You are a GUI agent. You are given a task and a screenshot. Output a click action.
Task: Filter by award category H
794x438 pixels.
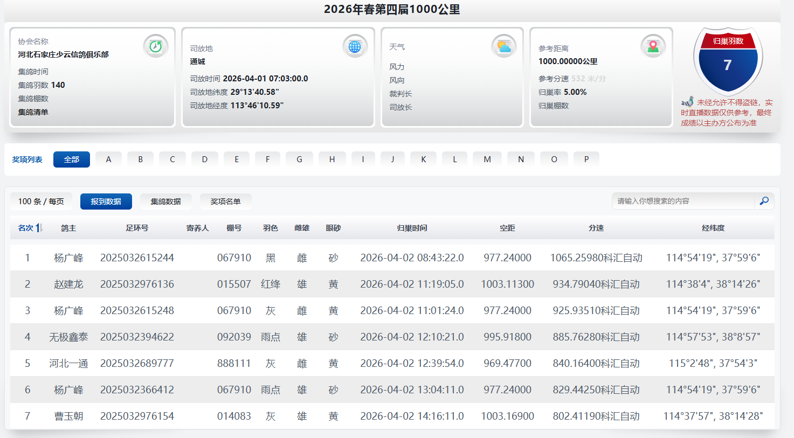pyautogui.click(x=332, y=159)
